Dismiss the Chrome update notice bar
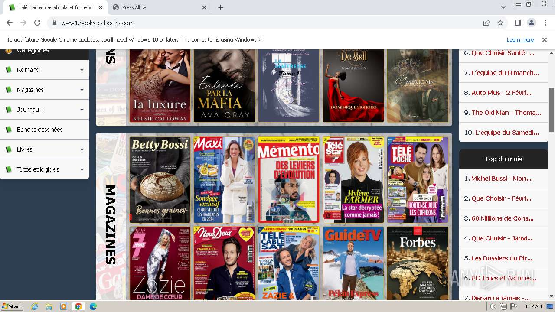 click(x=545, y=39)
